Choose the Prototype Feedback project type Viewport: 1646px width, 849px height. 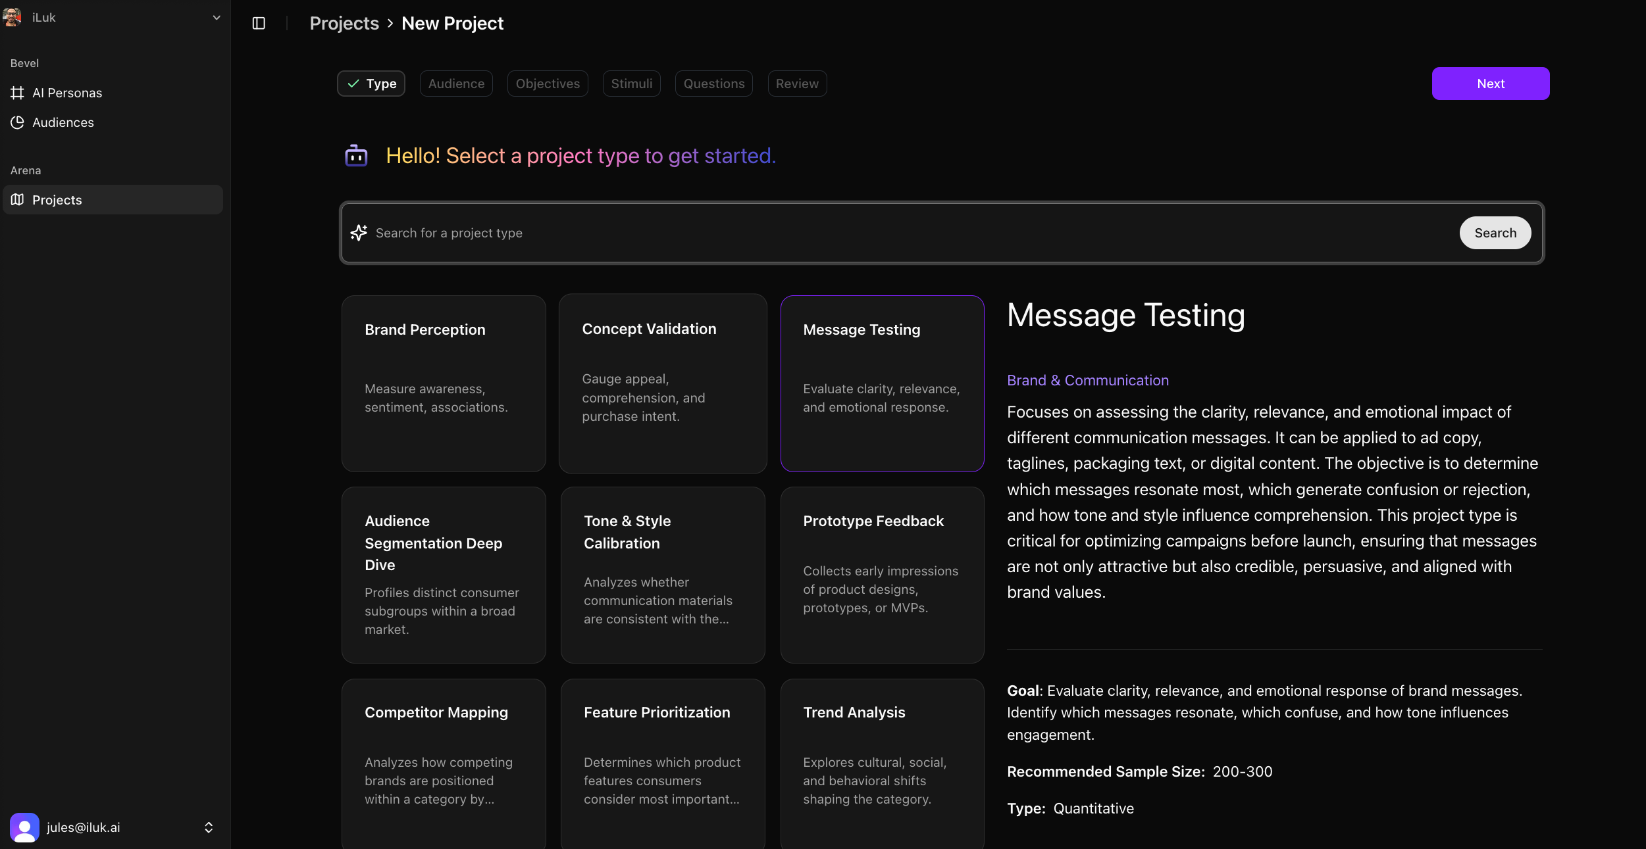(882, 575)
